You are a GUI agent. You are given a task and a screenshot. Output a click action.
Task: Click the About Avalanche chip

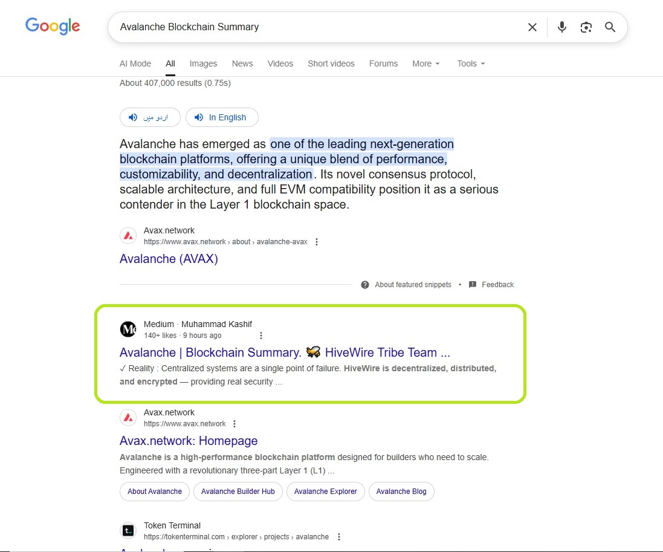pos(155,492)
